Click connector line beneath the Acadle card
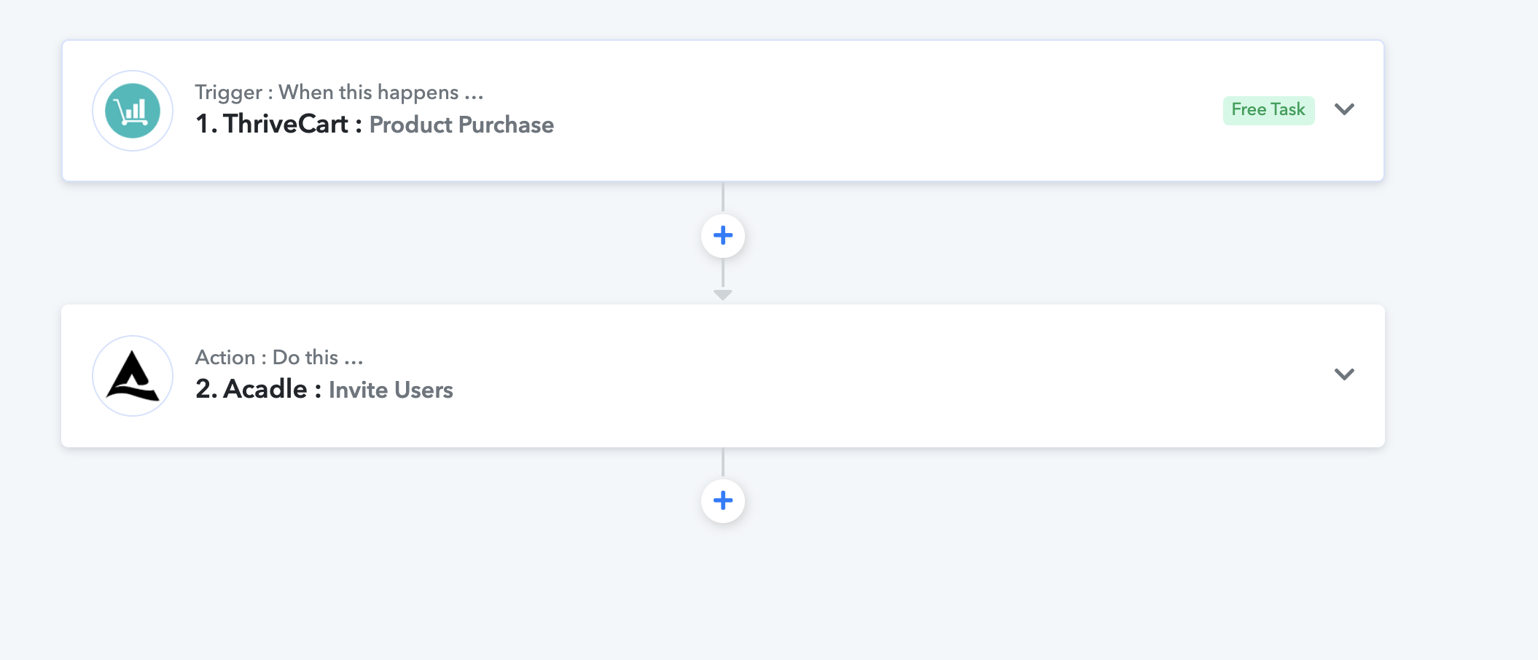Viewport: 1538px width, 660px height. click(x=723, y=463)
